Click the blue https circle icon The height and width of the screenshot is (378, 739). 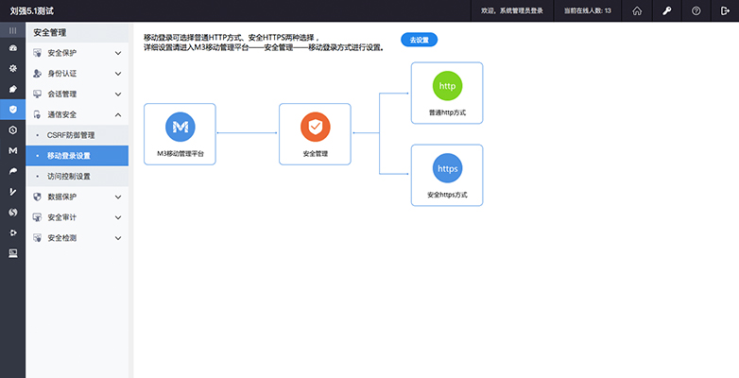point(447,168)
